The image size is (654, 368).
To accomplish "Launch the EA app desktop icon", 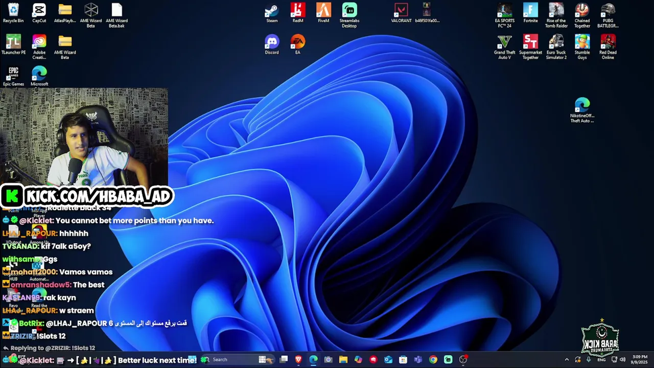I will pyautogui.click(x=298, y=44).
